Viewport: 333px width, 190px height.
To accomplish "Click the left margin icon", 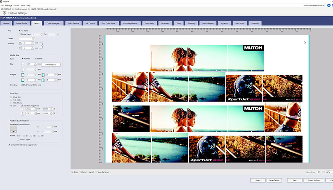I will (43, 75).
